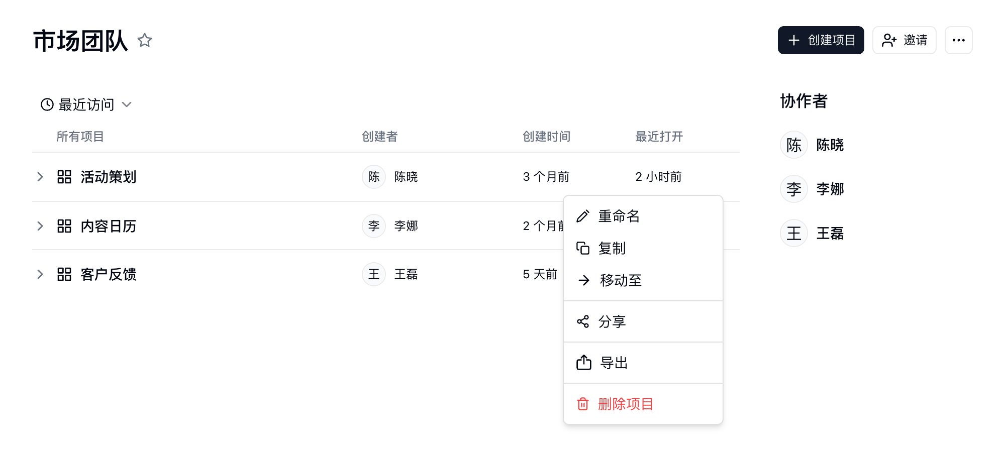Click 王磊's avatar in 客户反馈 row
The height and width of the screenshot is (449, 1005).
click(374, 274)
